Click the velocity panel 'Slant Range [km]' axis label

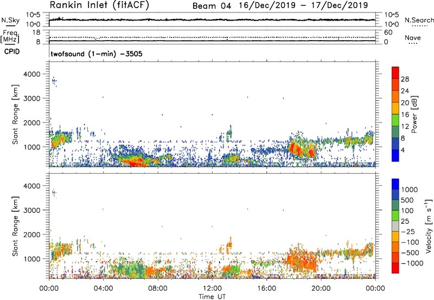coord(15,226)
